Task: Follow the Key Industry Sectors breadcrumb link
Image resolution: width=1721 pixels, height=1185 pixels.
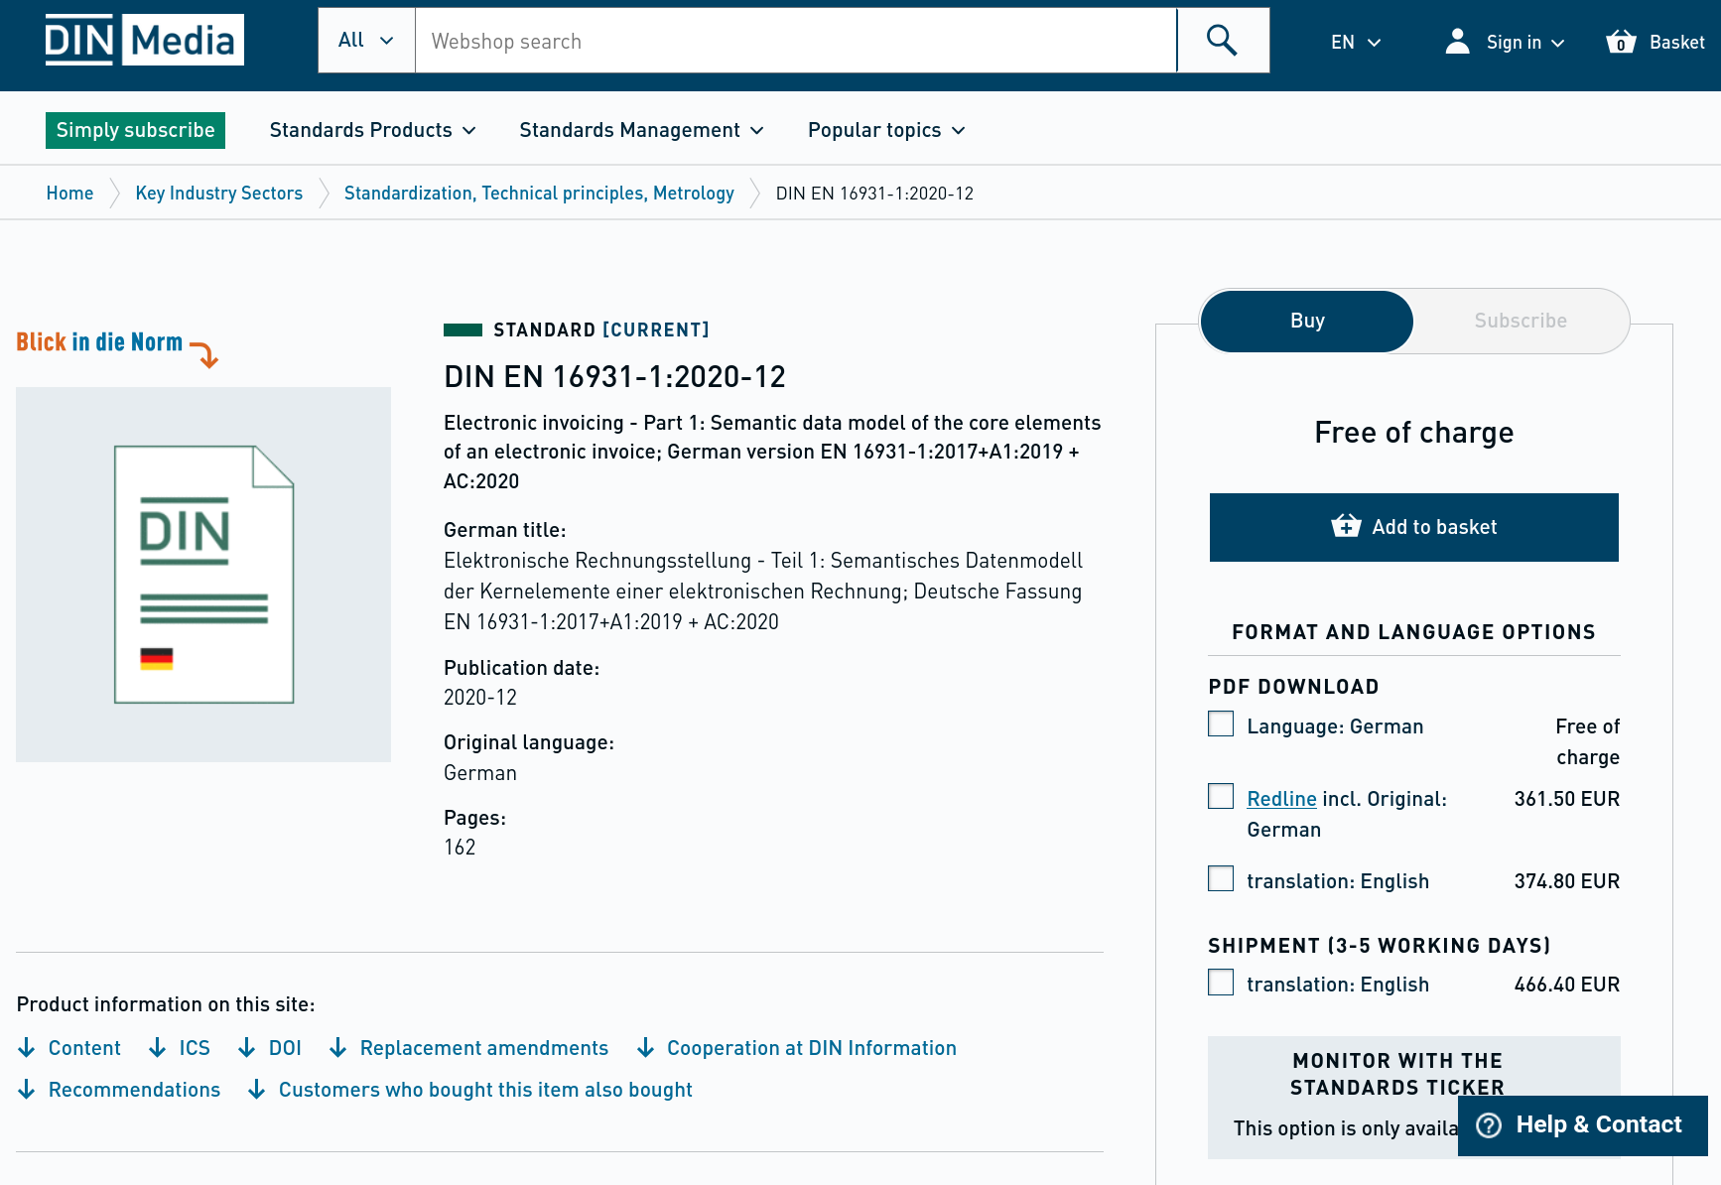Action: click(218, 193)
